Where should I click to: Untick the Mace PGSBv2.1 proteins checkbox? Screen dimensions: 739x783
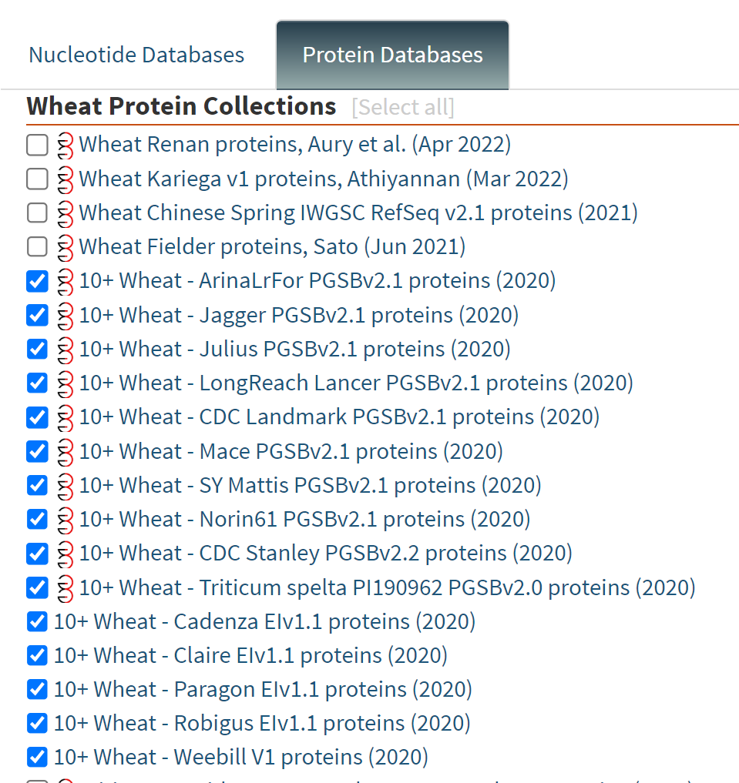37,451
